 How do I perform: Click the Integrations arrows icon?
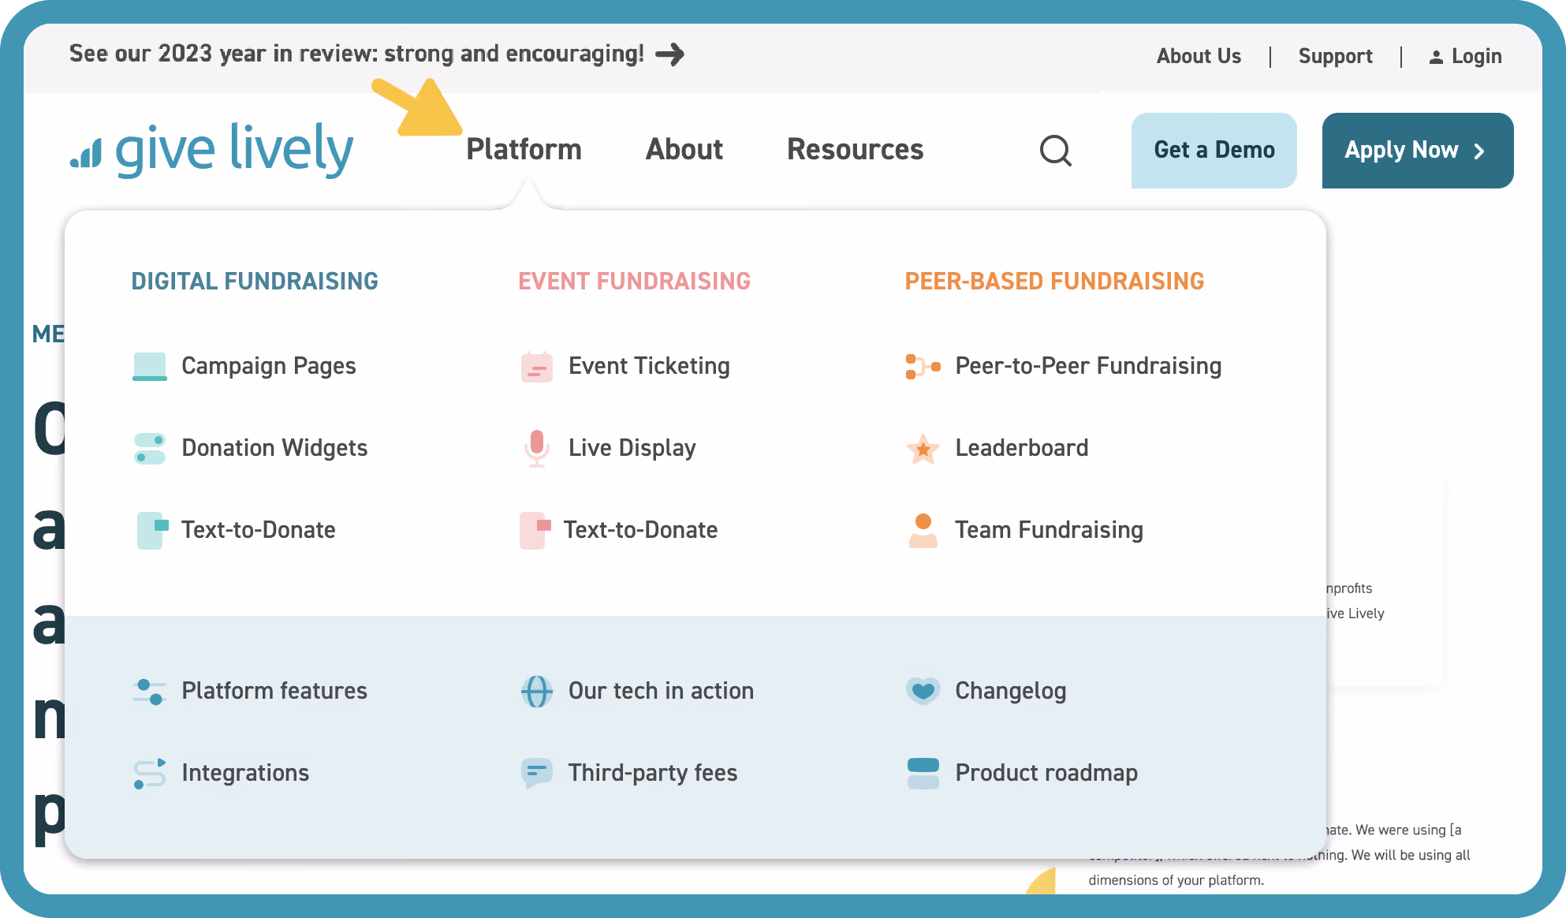point(150,774)
